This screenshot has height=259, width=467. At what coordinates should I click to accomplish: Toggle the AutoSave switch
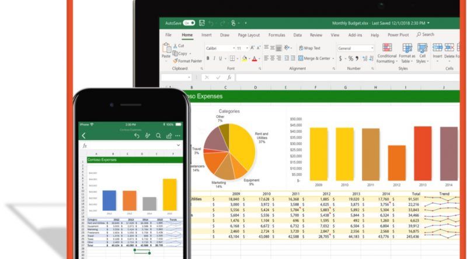189,23
